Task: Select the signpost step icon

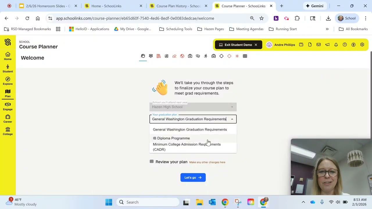Action: (151, 56)
